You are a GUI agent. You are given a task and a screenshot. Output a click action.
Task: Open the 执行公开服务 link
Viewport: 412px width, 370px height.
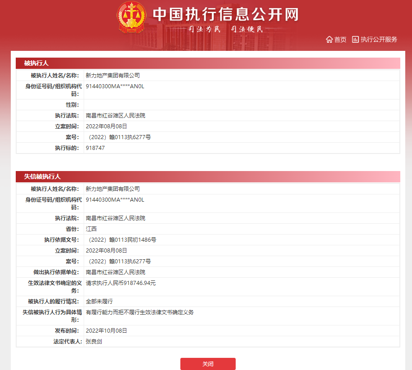click(379, 40)
